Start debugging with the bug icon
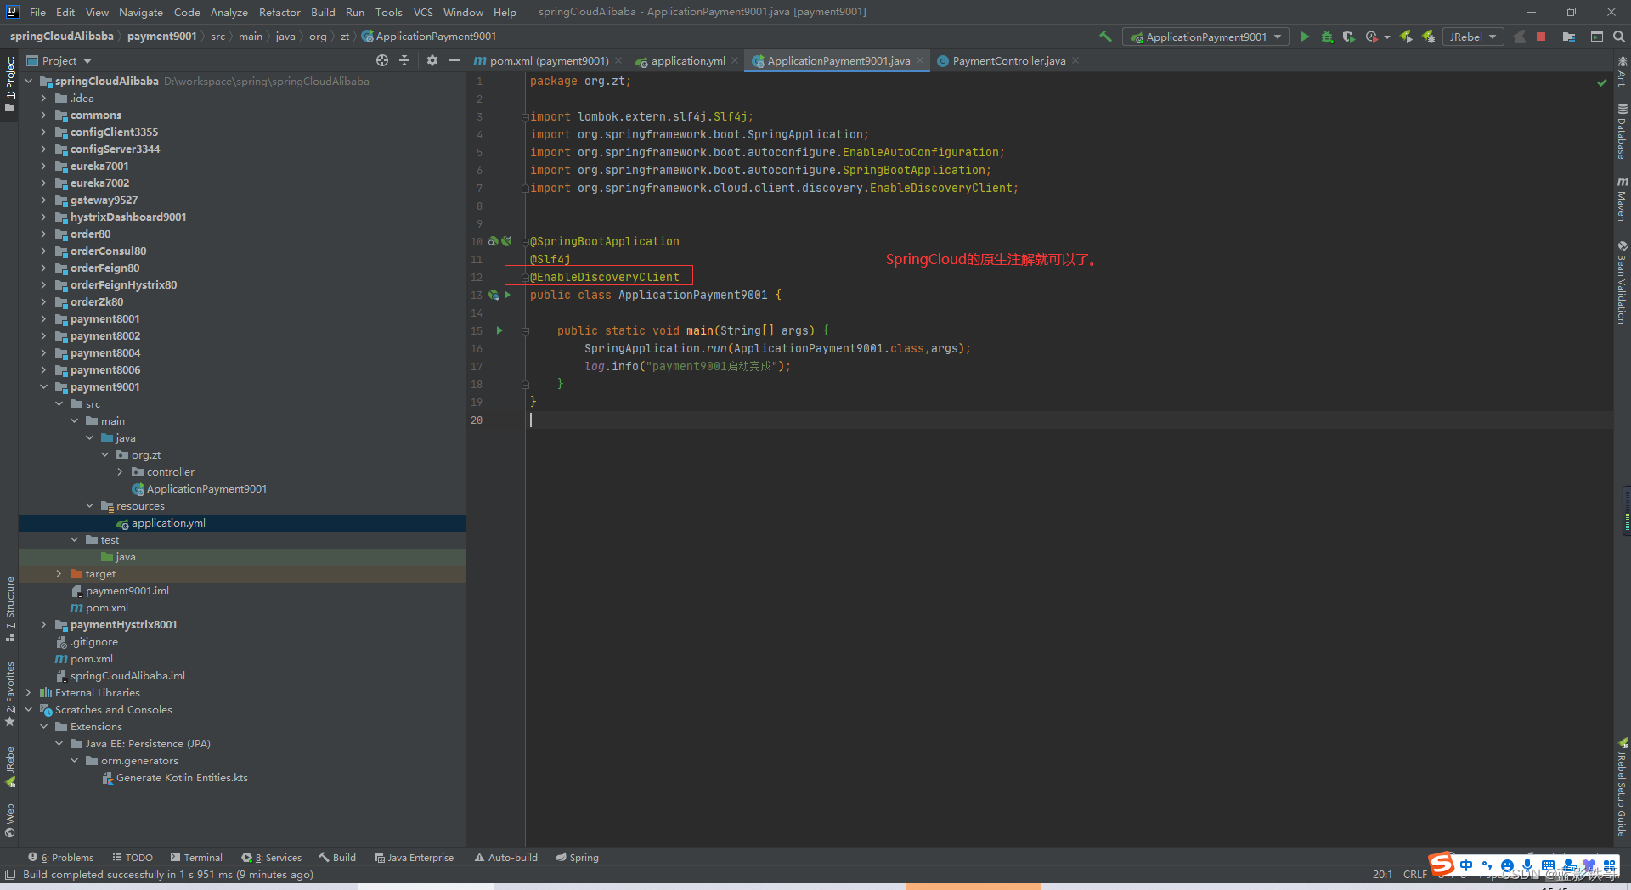 [1327, 37]
